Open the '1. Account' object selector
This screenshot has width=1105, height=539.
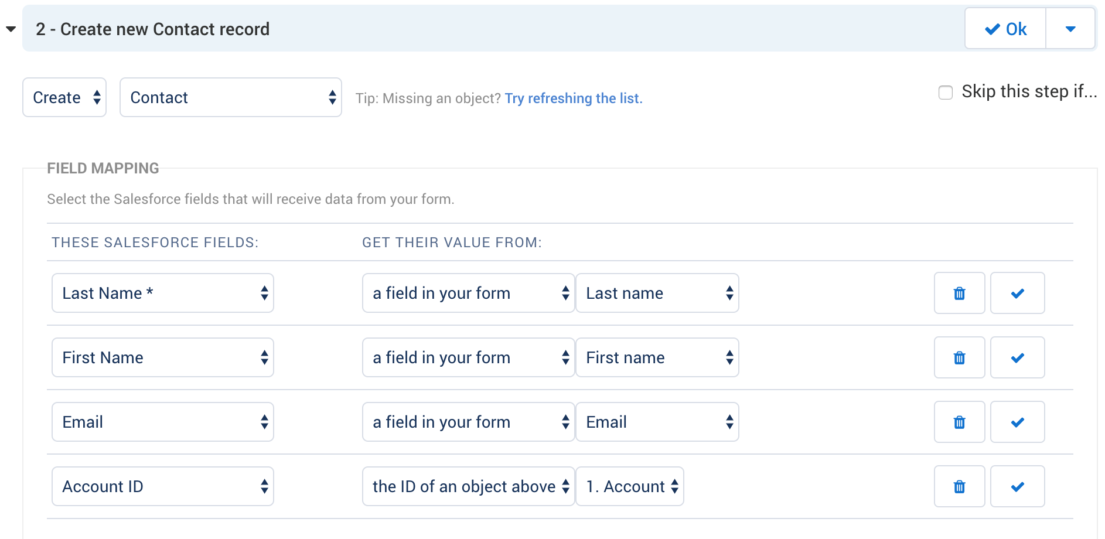tap(630, 486)
